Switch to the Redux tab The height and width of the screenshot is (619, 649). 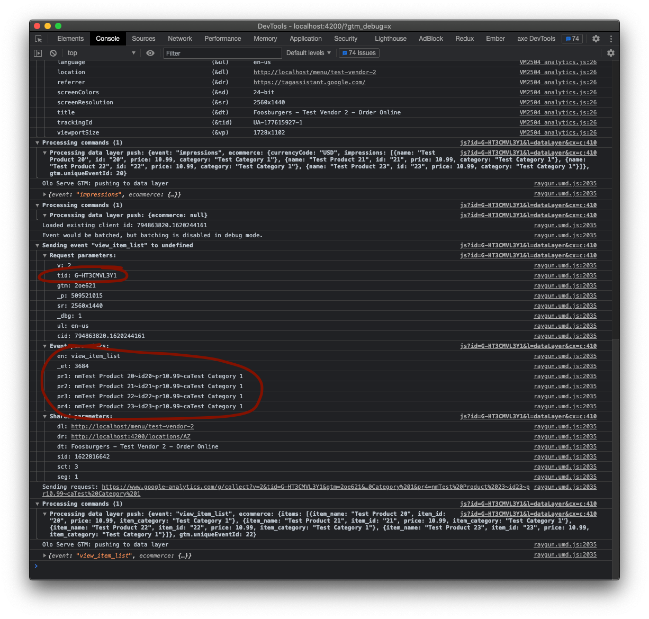pyautogui.click(x=464, y=39)
